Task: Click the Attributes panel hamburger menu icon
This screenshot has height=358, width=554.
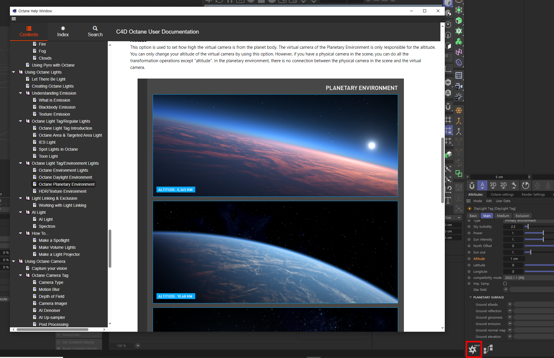Action: click(x=468, y=201)
